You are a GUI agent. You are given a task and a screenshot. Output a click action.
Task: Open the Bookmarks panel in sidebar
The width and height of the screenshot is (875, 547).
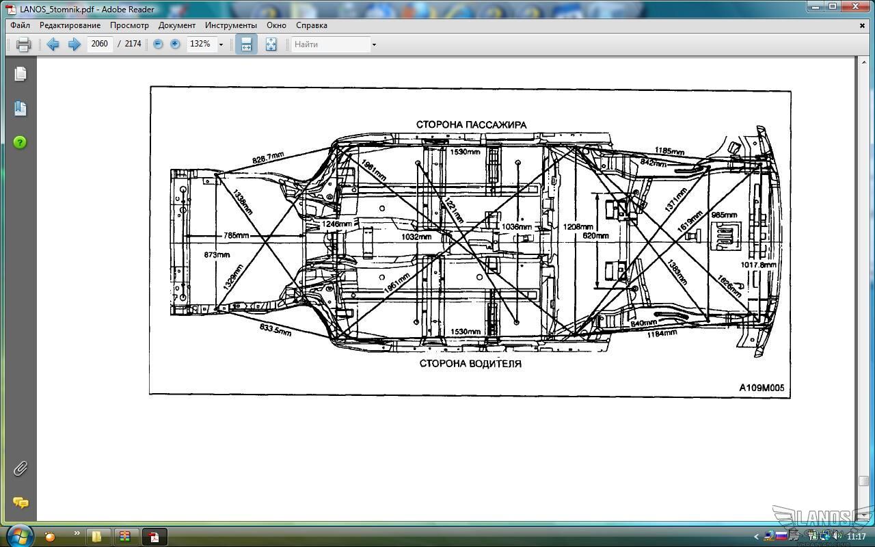click(21, 108)
